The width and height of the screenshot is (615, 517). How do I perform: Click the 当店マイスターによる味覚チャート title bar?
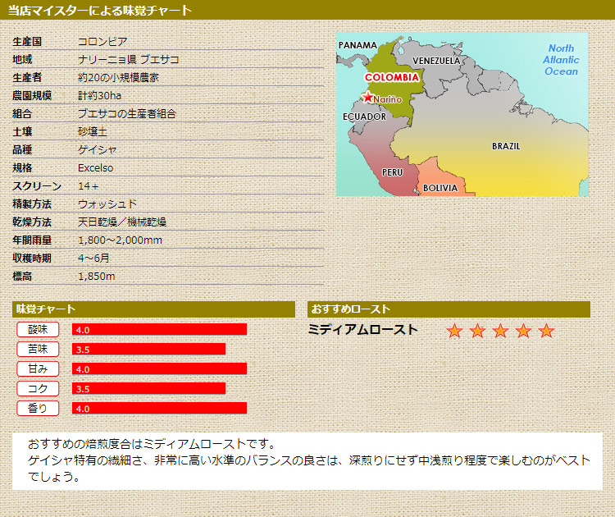(307, 11)
